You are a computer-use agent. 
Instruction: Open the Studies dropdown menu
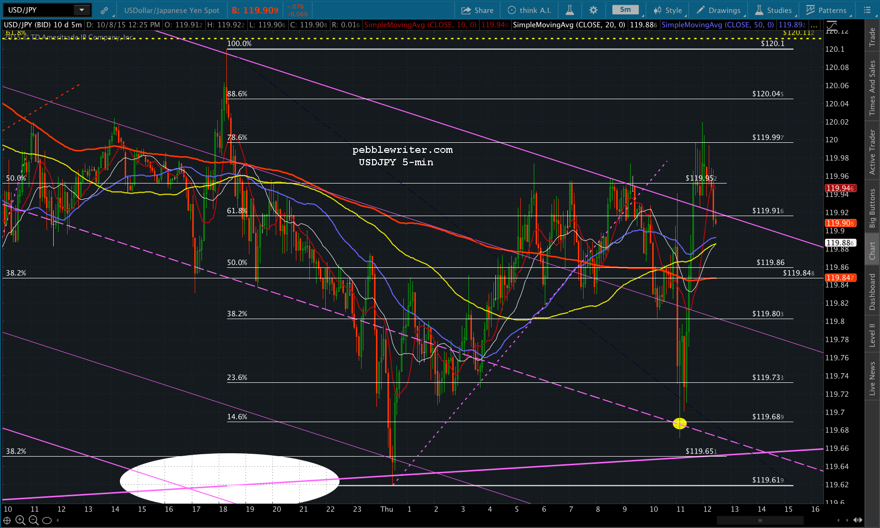tap(773, 10)
